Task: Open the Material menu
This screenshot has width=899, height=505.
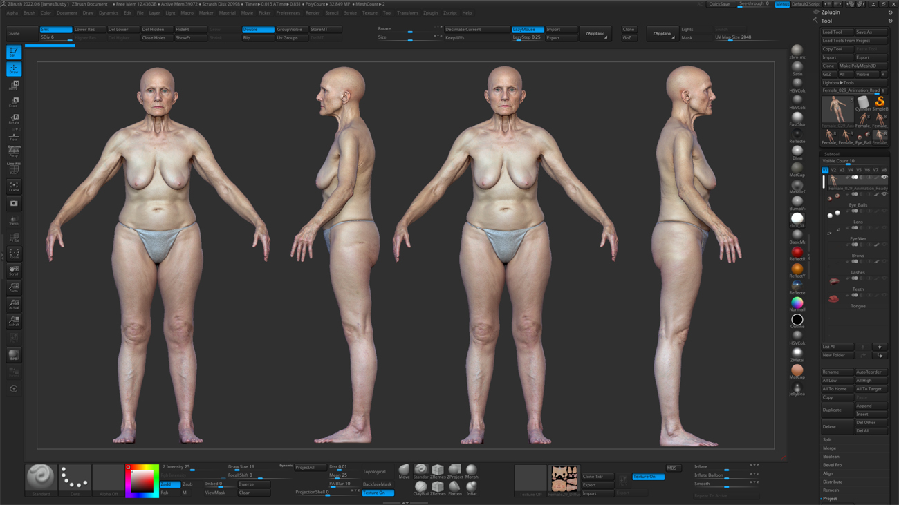Action: [227, 13]
